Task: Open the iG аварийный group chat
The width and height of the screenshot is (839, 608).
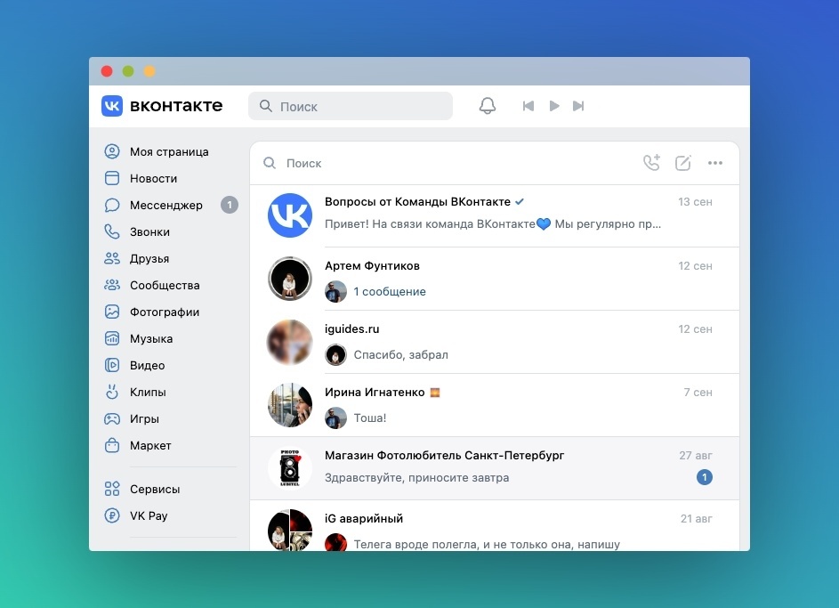Action: click(x=495, y=525)
